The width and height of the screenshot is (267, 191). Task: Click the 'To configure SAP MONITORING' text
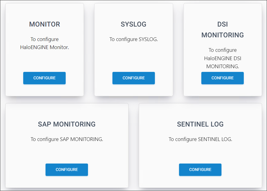[67, 139]
